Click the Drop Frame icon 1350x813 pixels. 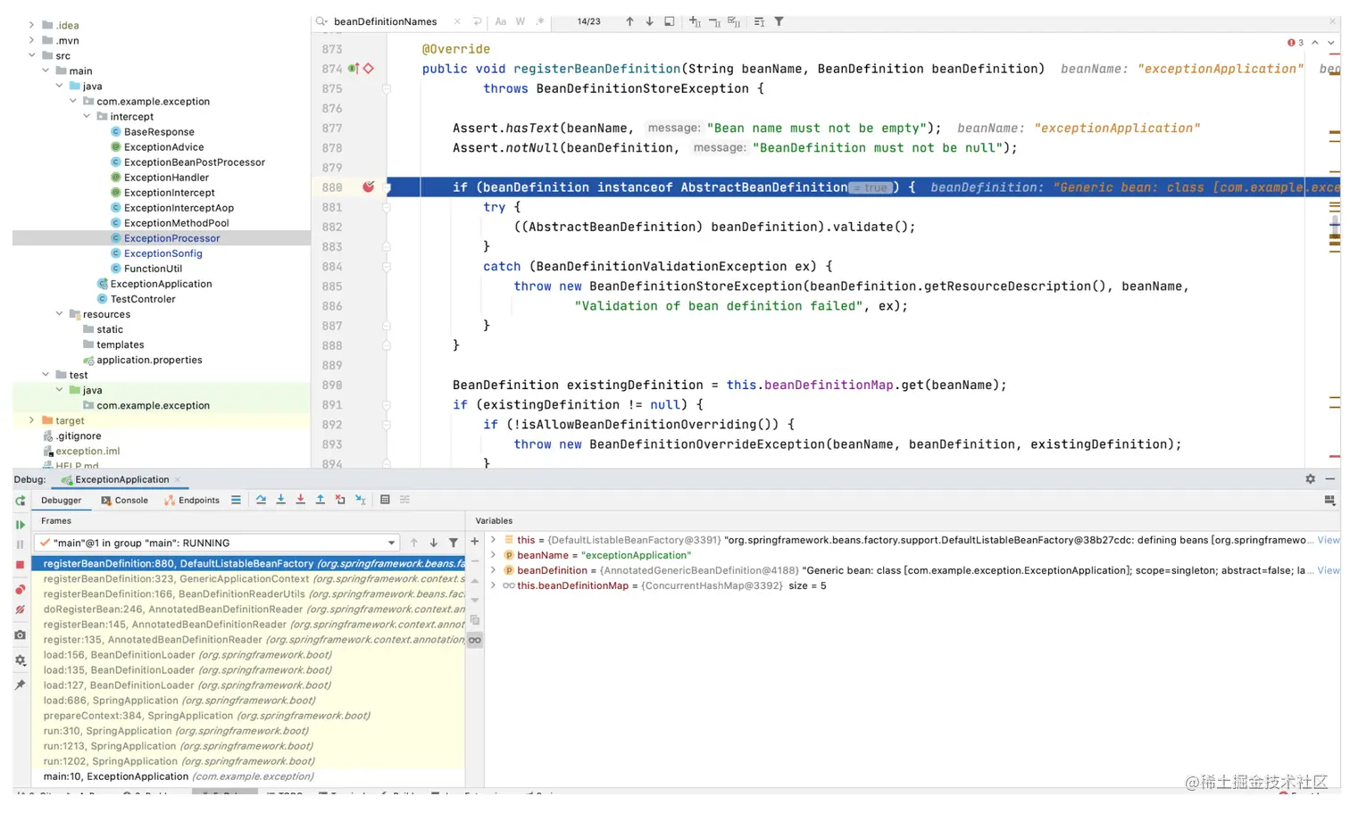point(340,500)
